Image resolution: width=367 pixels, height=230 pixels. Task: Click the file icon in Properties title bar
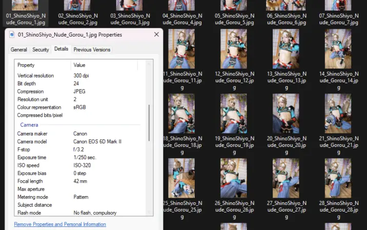coord(12,34)
